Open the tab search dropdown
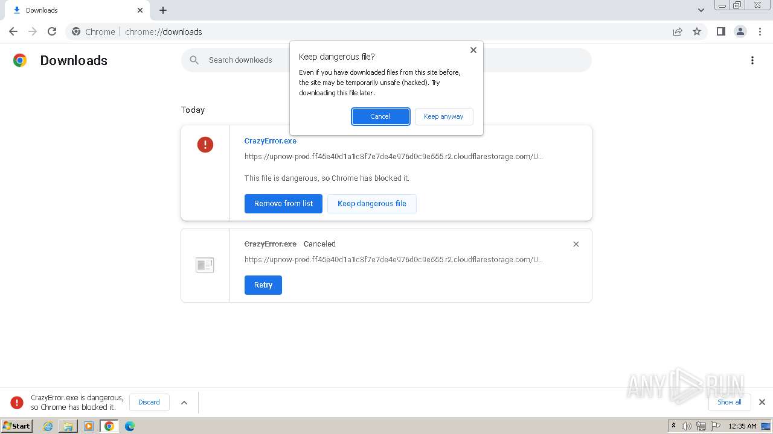 pos(701,10)
